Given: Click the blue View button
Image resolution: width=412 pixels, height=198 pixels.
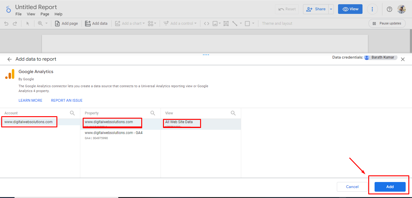Looking at the screenshot, I should (x=350, y=9).
